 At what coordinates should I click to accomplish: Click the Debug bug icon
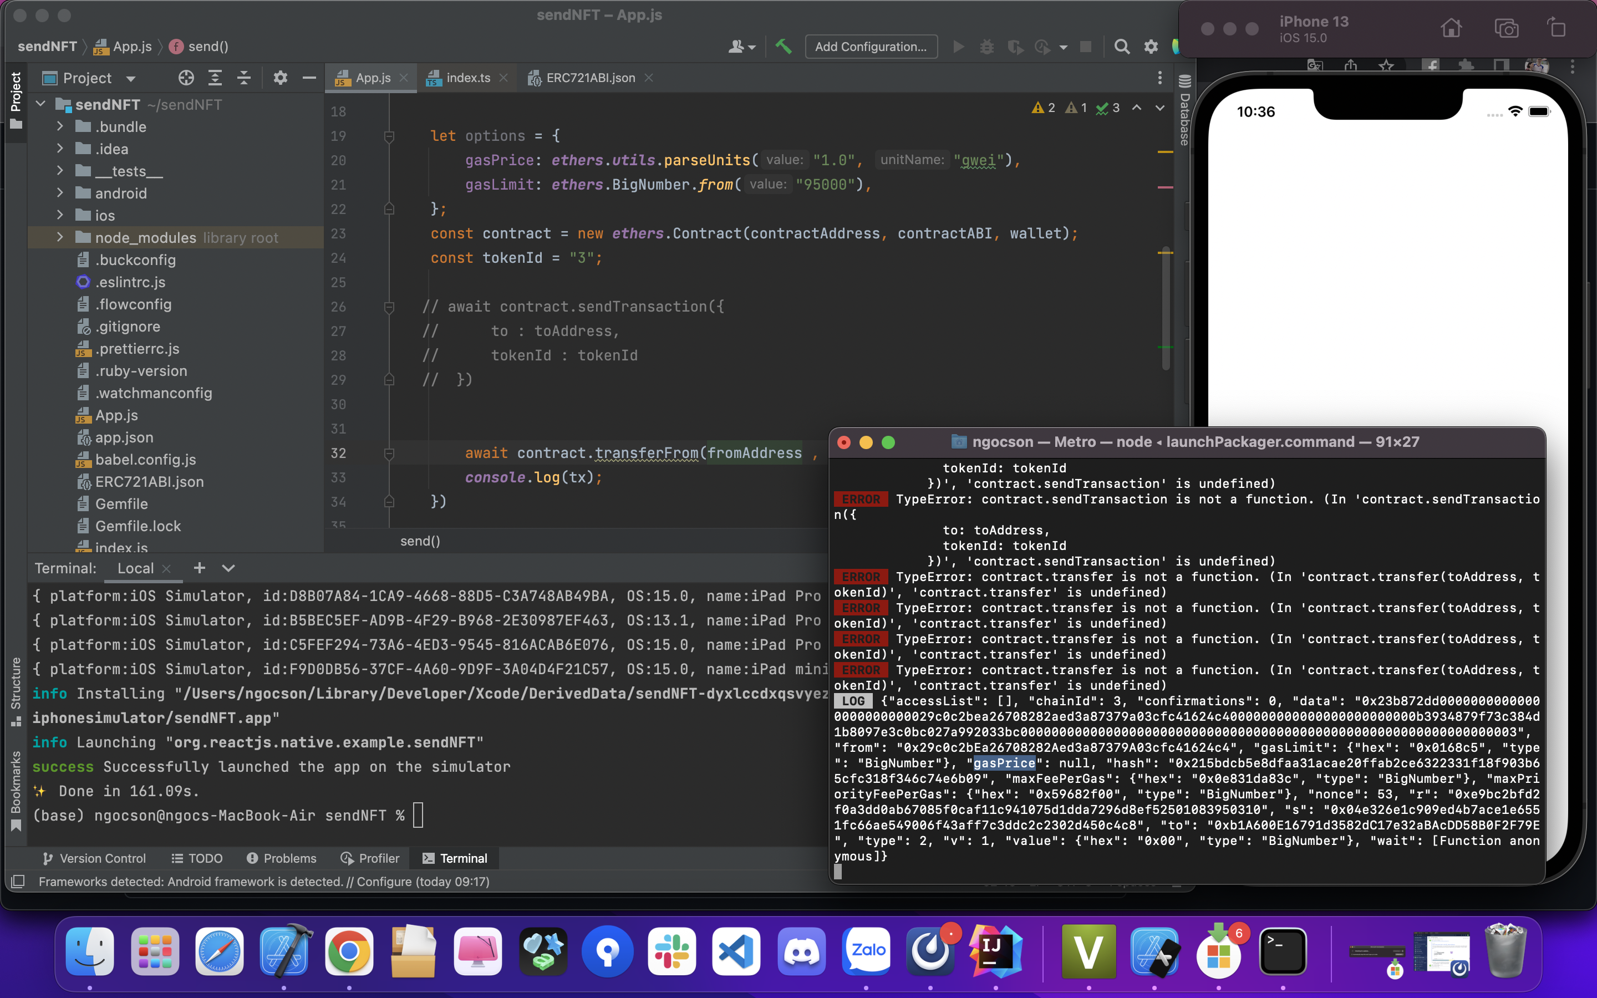986,46
